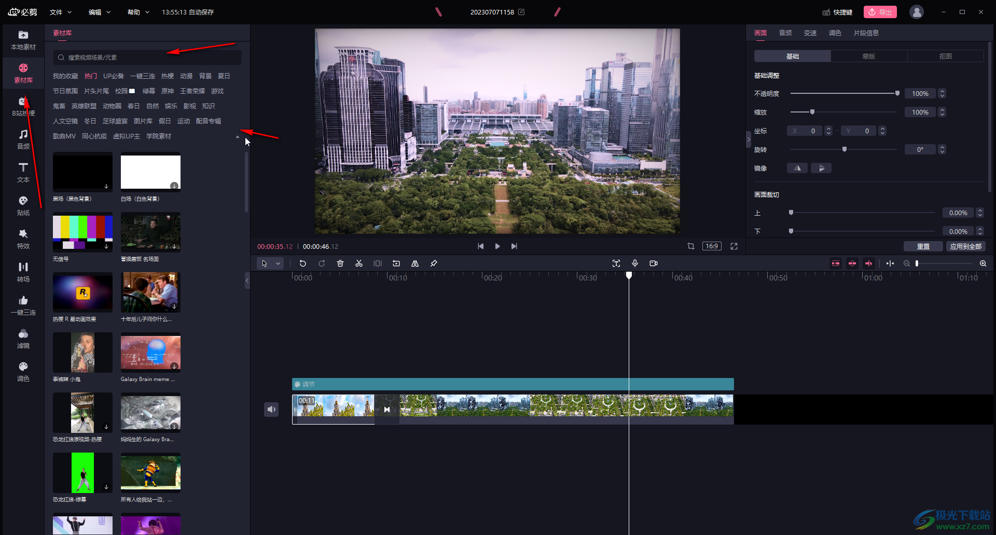
Task: Open the 帮助 menu
Action: (x=139, y=12)
